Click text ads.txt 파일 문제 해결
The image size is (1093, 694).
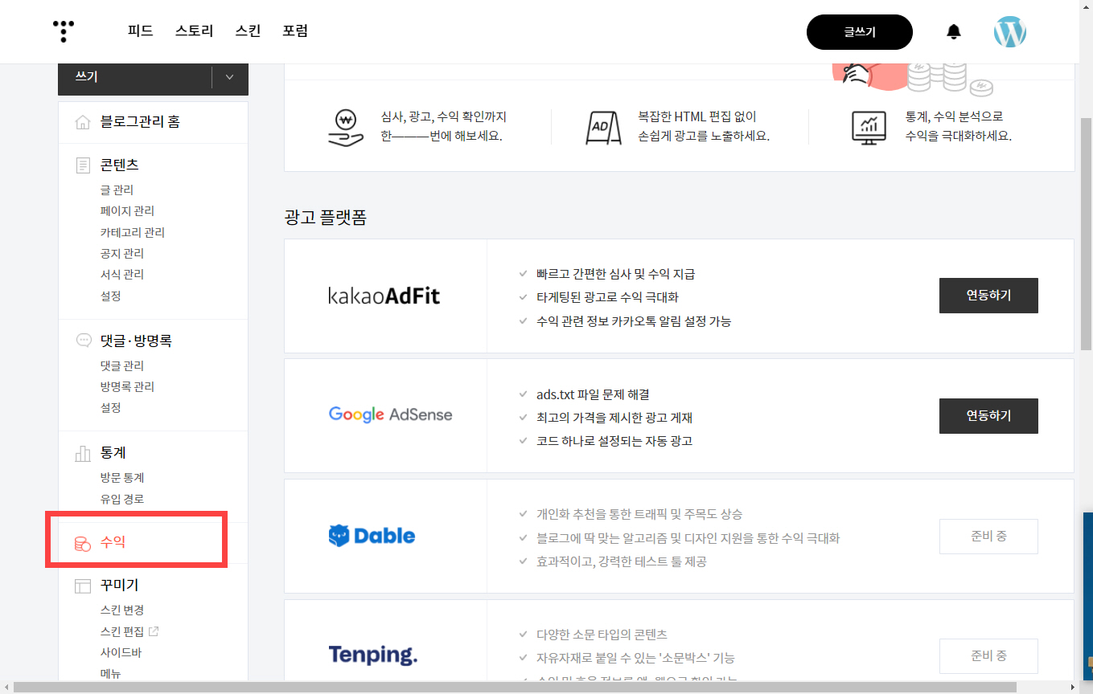(x=593, y=394)
